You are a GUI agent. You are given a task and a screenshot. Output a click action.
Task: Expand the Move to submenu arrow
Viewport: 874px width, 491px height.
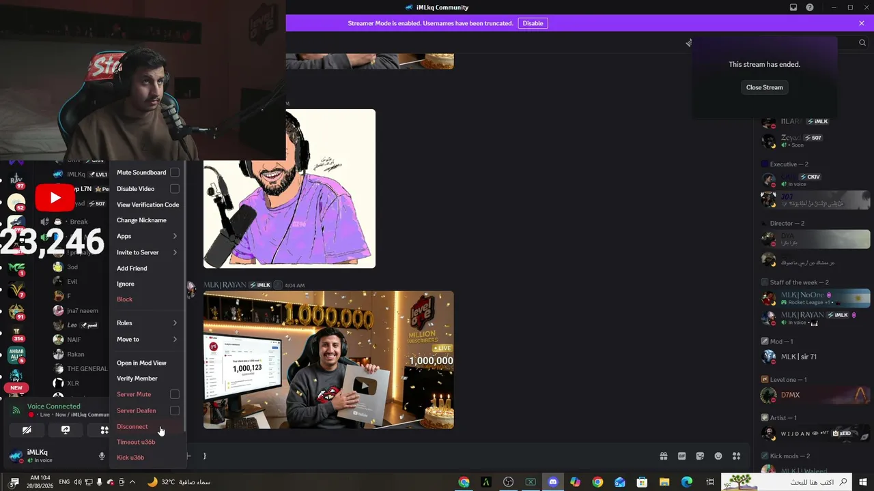[175, 339]
